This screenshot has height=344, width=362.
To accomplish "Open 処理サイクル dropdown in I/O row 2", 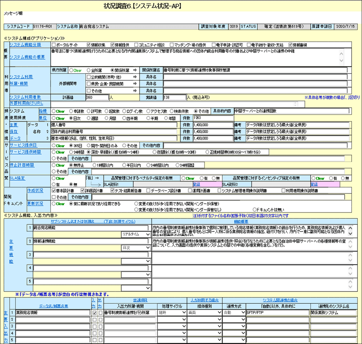I will point(172,319).
